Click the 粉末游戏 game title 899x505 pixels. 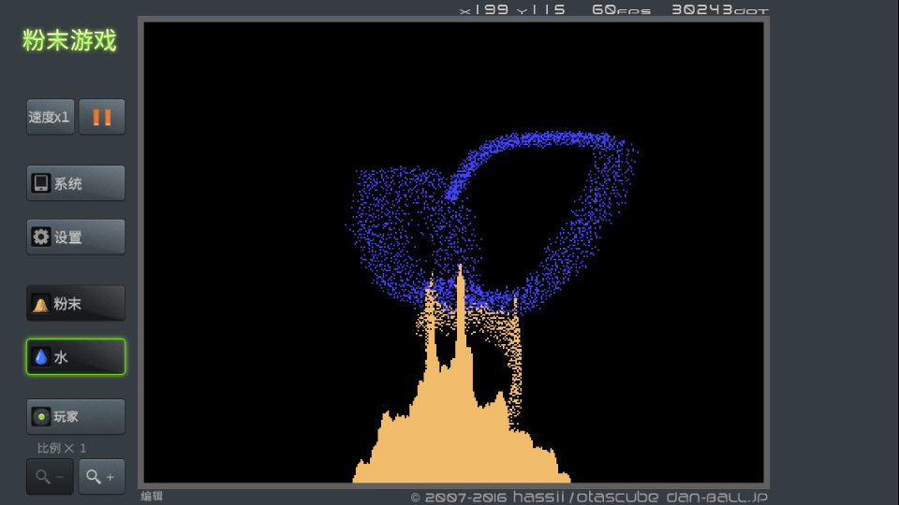pyautogui.click(x=69, y=41)
